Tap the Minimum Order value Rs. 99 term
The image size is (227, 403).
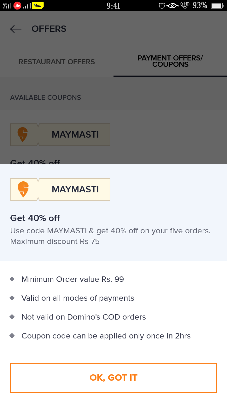tap(73, 279)
